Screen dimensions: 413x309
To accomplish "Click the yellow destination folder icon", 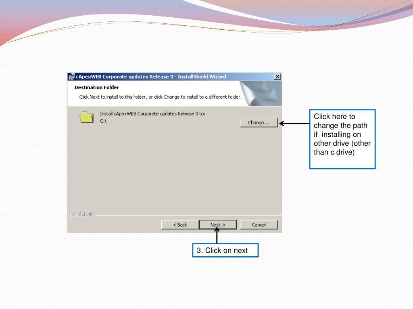I will pyautogui.click(x=87, y=117).
